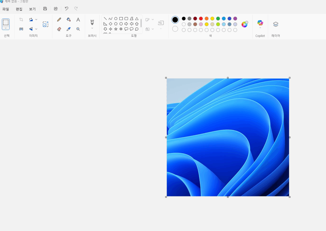
Task: Click the five-point star shape
Action: coord(116,29)
